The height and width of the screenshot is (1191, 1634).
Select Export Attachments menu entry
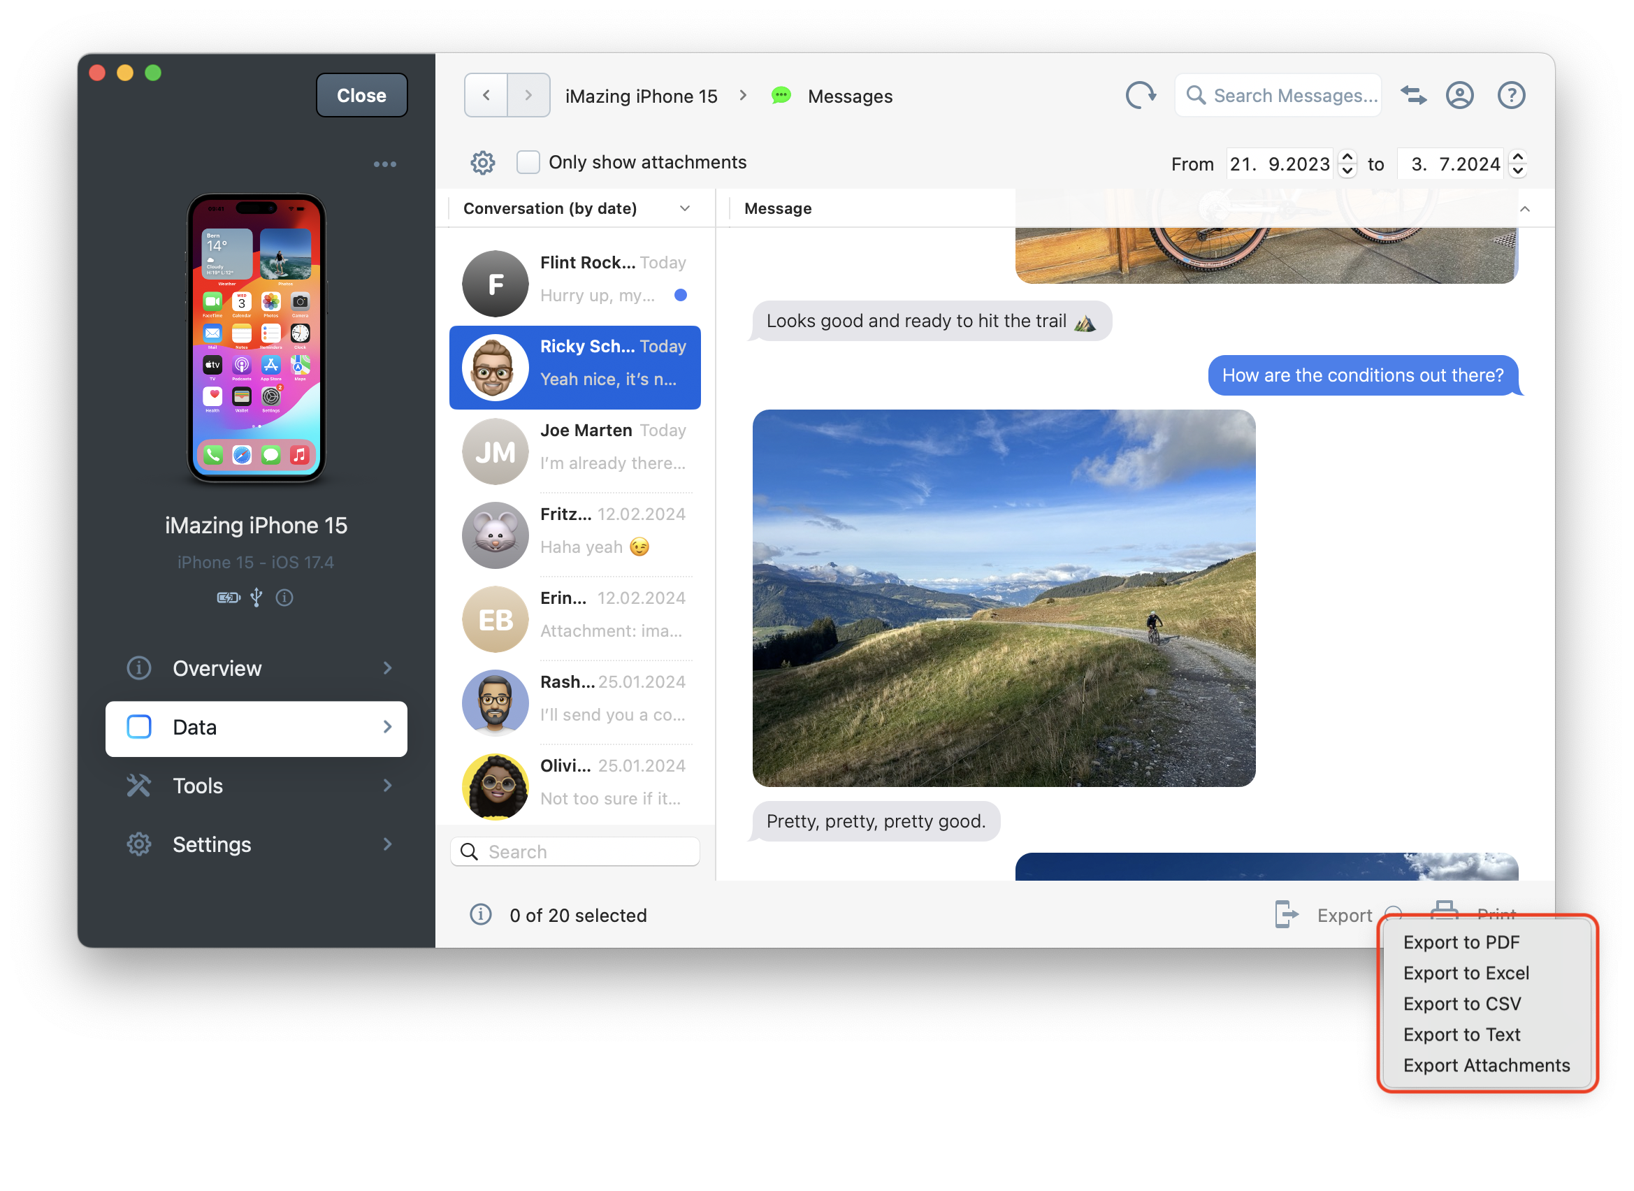pyautogui.click(x=1486, y=1064)
